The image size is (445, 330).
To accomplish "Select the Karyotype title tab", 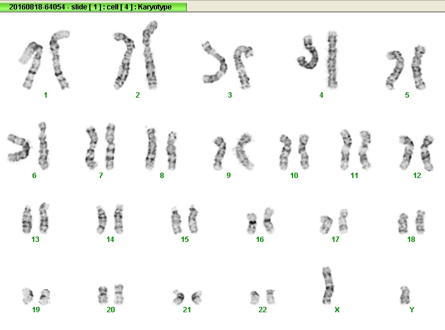I will 93,7.
